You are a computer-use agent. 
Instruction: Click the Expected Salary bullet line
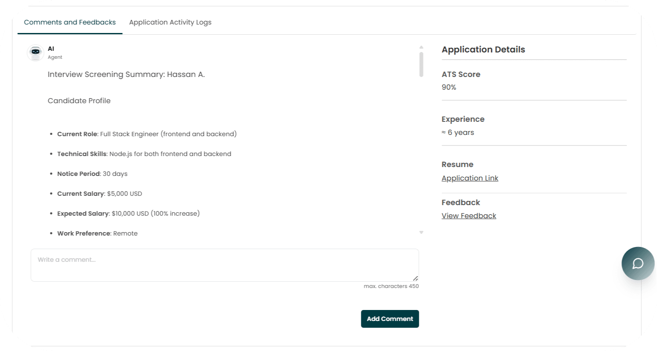[128, 214]
